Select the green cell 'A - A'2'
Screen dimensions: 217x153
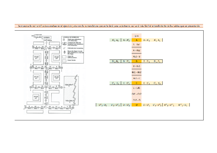click(126, 40)
